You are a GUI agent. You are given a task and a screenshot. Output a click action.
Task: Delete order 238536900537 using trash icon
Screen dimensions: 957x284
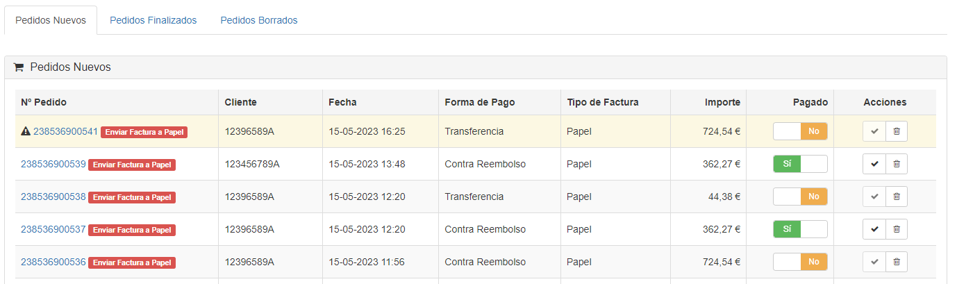click(x=897, y=229)
